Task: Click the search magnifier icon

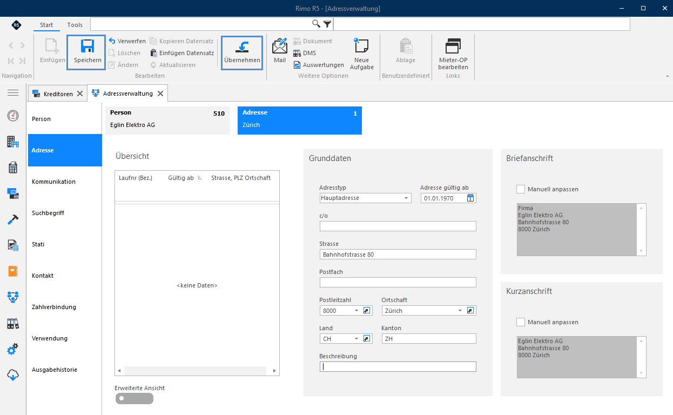Action: (x=317, y=24)
